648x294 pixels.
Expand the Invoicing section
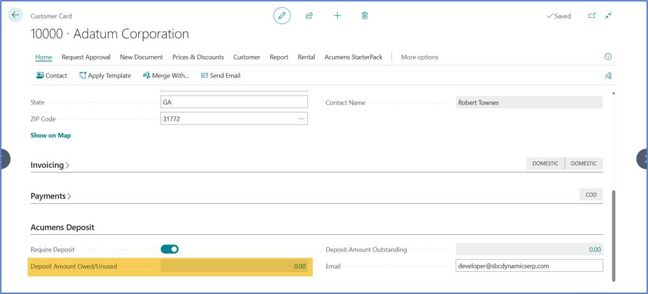(50, 165)
